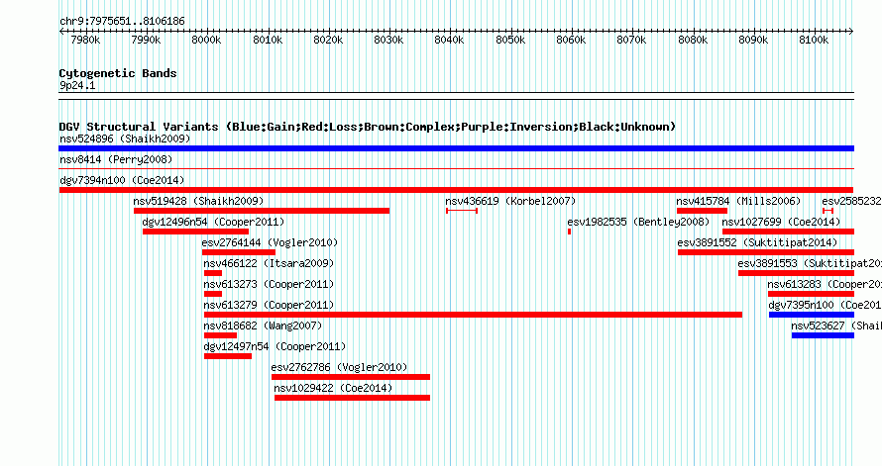Click the nsv519428 red loss bar
The width and height of the screenshot is (882, 466).
pyautogui.click(x=261, y=211)
